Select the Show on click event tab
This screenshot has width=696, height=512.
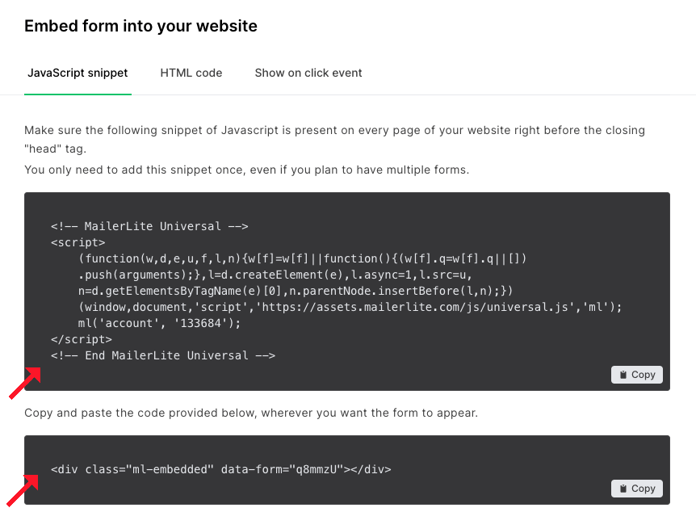point(308,73)
